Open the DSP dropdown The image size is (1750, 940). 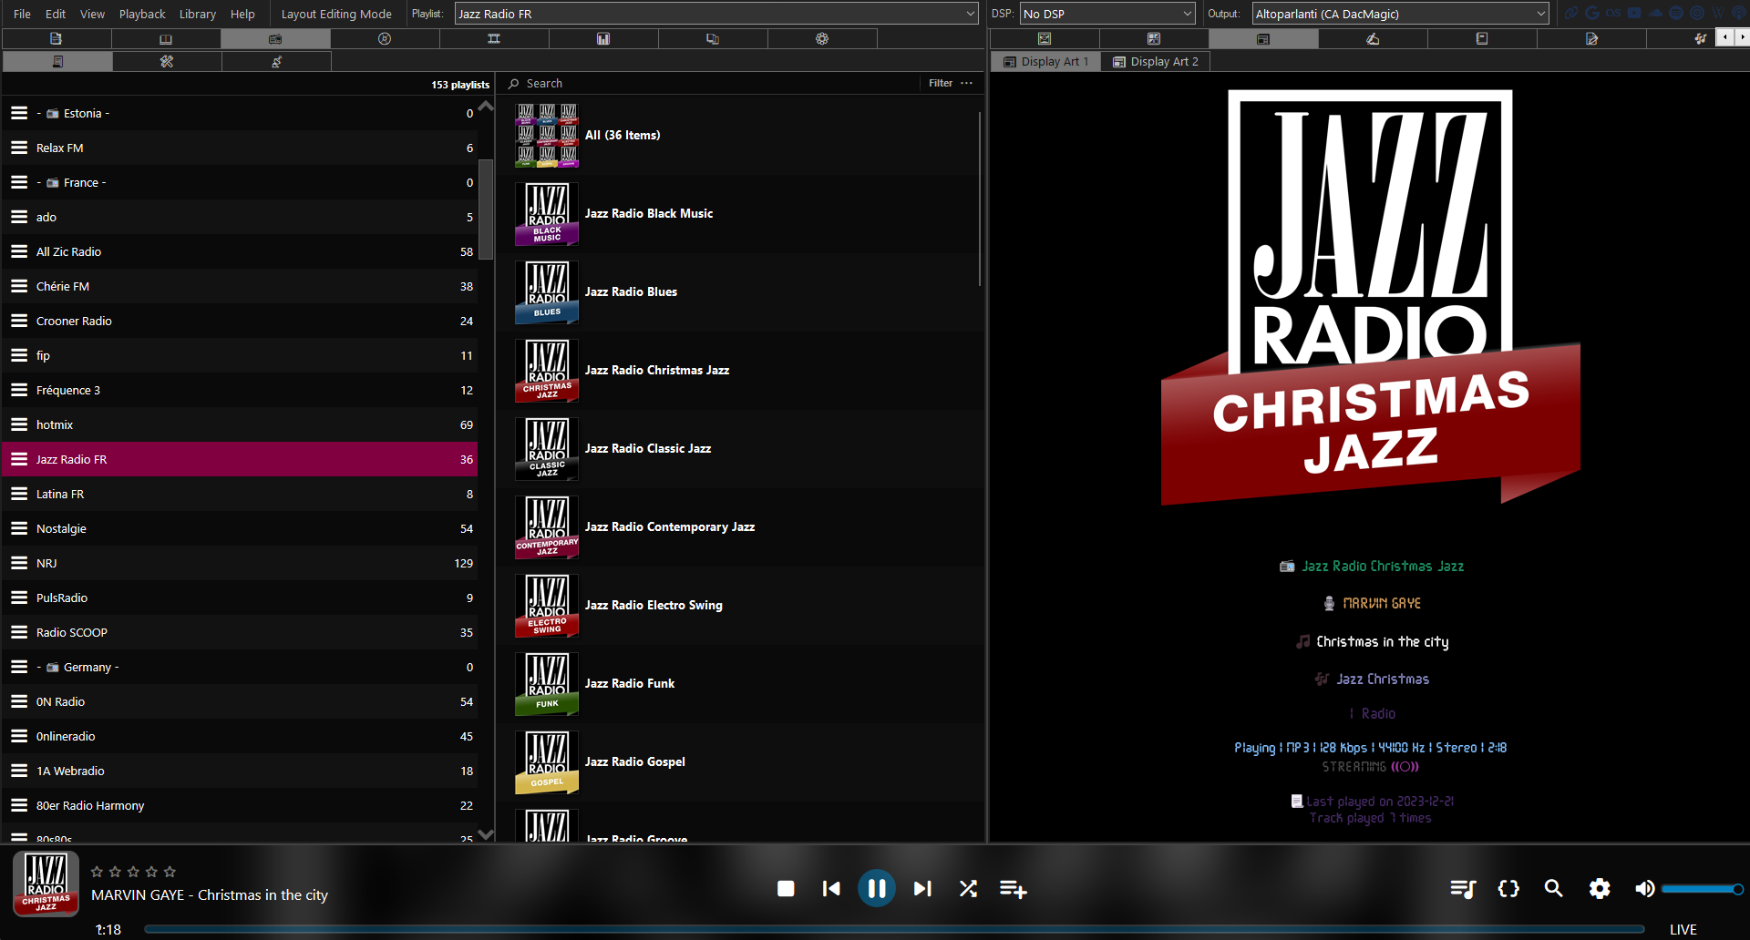[x=1107, y=14]
